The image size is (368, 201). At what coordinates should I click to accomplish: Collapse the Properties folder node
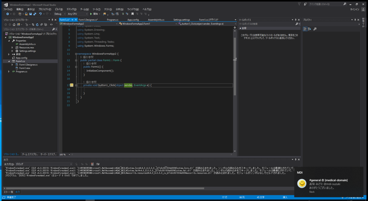(9, 41)
